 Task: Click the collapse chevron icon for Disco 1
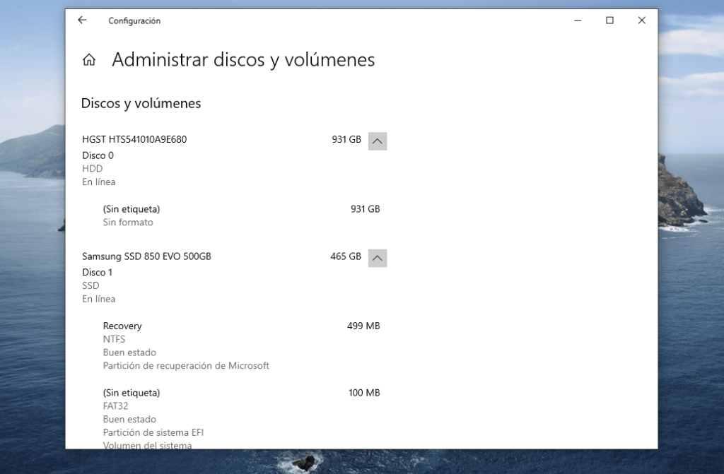[378, 257]
